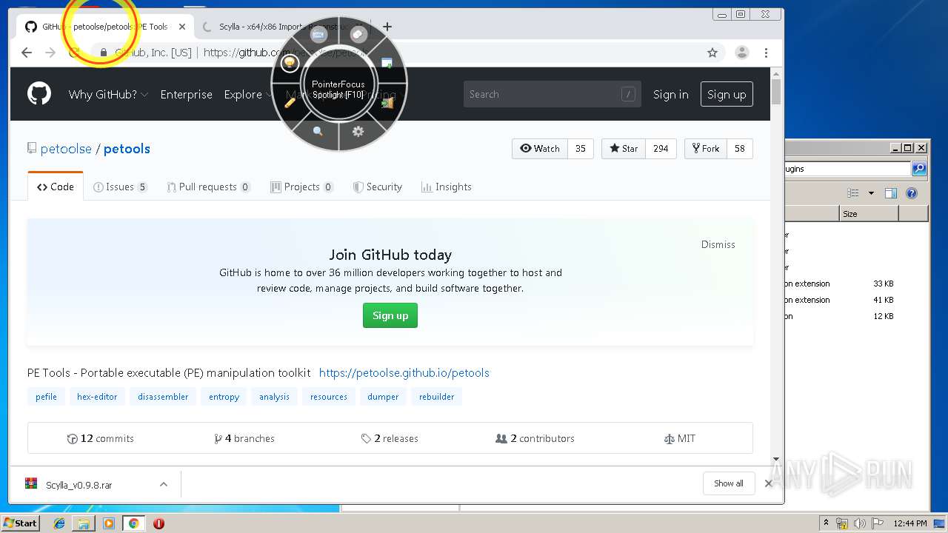
Task: Focus the GitHub search field
Action: tap(552, 94)
